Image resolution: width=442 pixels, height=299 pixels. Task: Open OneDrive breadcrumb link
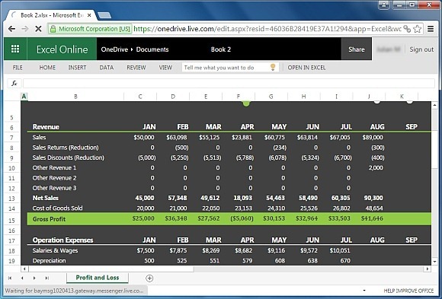pyautogui.click(x=114, y=49)
